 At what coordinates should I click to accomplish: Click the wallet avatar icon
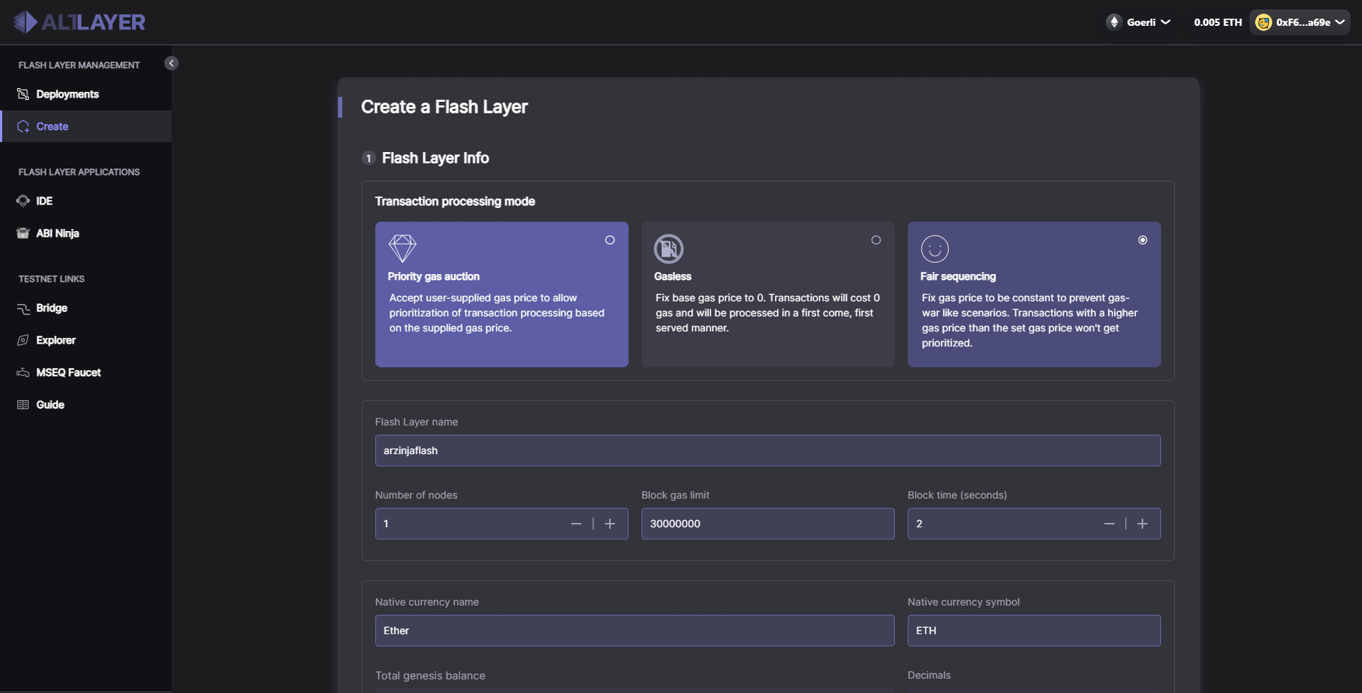pyautogui.click(x=1263, y=22)
